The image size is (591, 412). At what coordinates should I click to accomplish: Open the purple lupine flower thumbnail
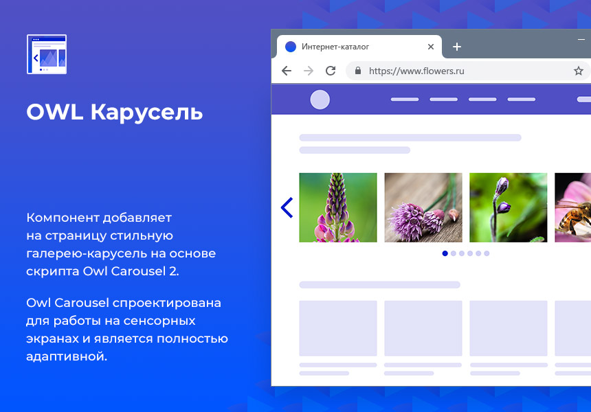337,207
